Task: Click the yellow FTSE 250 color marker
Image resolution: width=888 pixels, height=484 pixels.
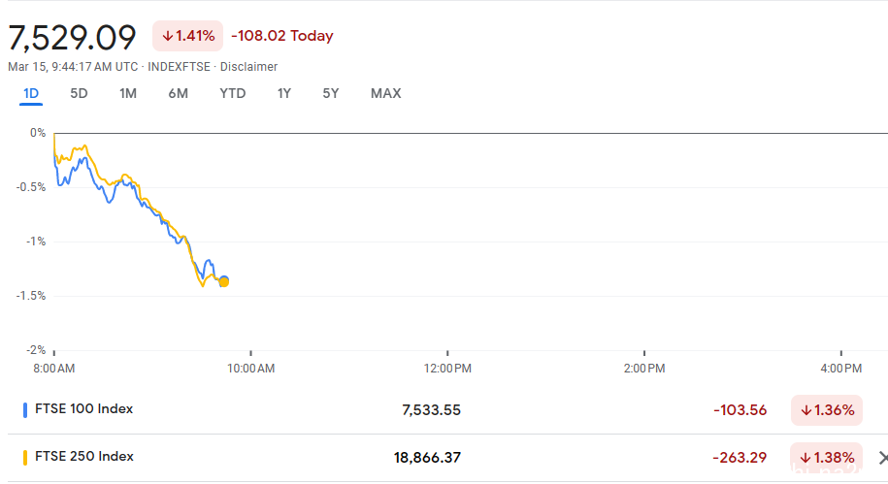Action: point(25,458)
